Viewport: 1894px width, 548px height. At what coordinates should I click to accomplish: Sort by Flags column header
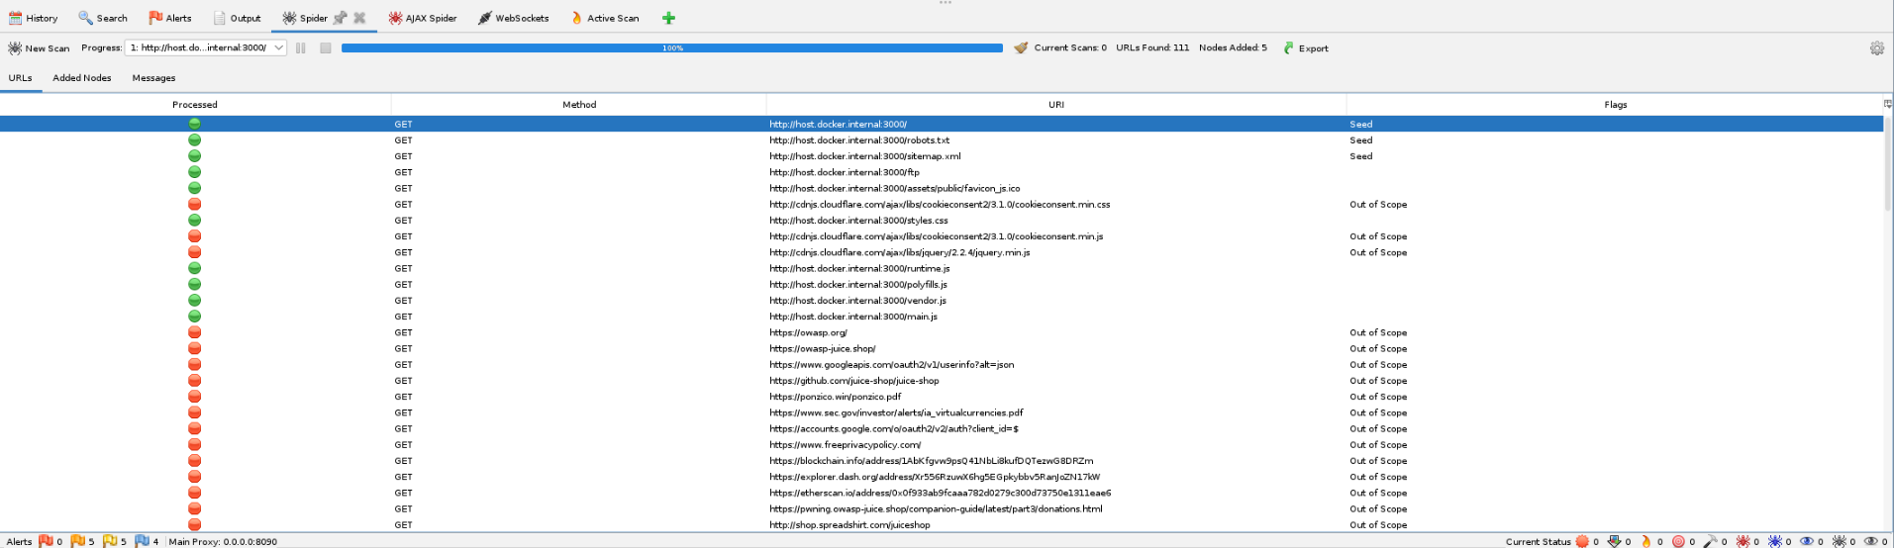[1615, 104]
